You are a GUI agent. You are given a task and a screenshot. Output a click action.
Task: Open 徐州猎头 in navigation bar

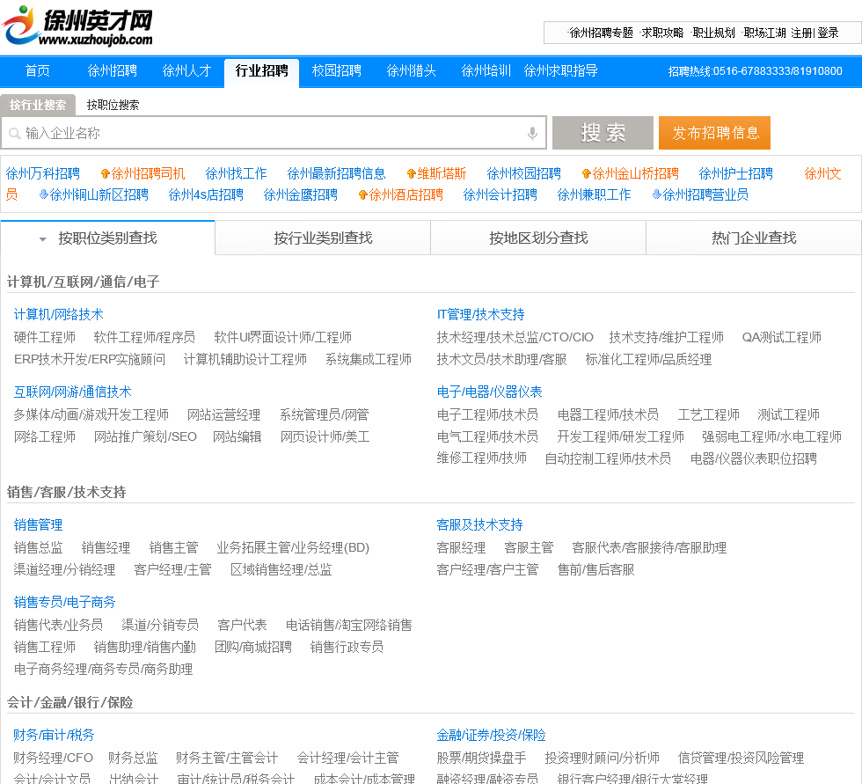pyautogui.click(x=412, y=71)
